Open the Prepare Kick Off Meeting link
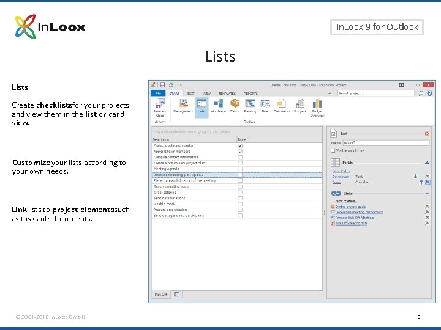The width and height of the screenshot is (441, 330). (355, 218)
